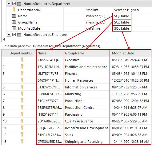The height and width of the screenshot is (145, 152).
Task: Click the key icon in preview row 9
Action: (x=22, y=114)
